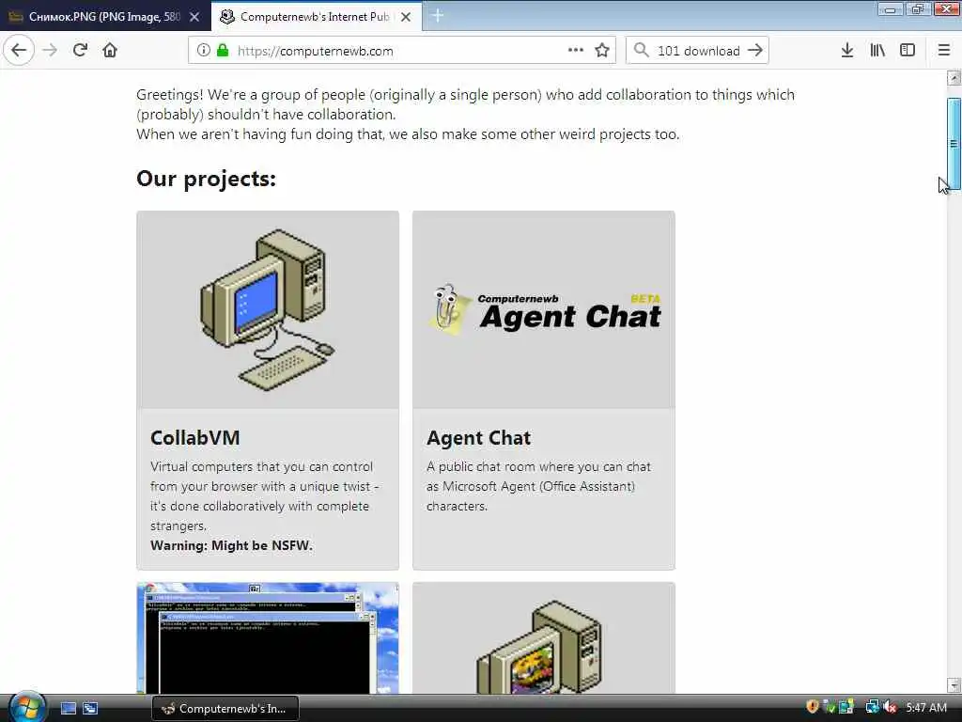This screenshot has width=962, height=722.
Task: Click the forward navigation arrow
Action: [x=51, y=51]
